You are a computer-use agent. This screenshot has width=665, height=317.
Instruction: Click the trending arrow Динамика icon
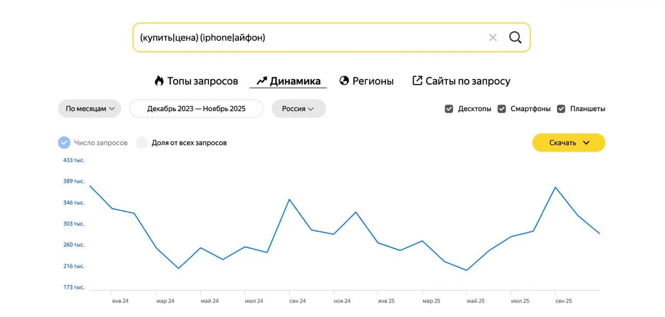(x=262, y=81)
